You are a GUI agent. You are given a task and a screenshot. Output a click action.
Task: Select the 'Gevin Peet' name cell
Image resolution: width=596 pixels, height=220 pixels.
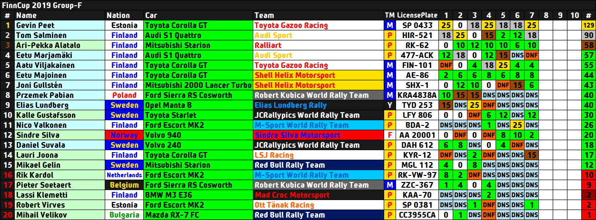pyautogui.click(x=60, y=25)
